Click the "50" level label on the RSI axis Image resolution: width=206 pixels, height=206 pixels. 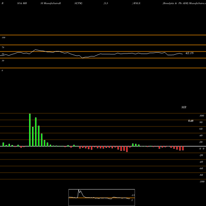click(x=3, y=54)
